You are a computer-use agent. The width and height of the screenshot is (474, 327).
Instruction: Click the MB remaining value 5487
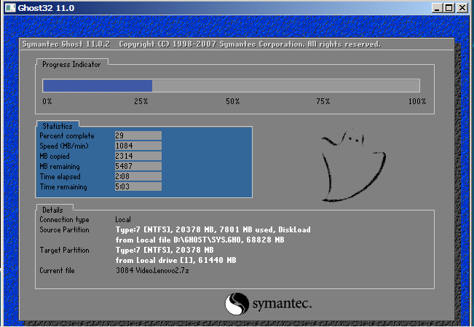(138, 166)
